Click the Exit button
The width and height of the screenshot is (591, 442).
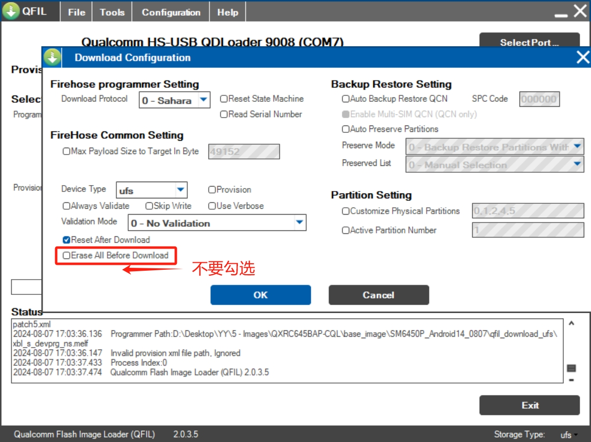click(529, 405)
